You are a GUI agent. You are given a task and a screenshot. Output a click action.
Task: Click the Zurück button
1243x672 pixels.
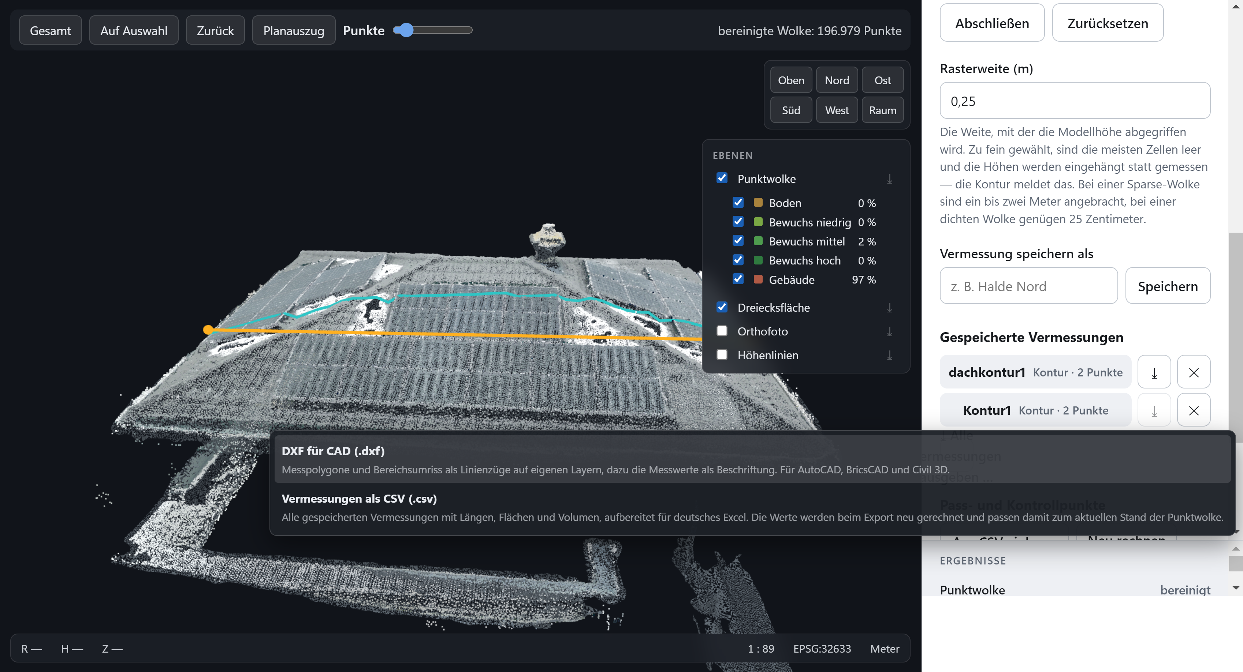[x=215, y=30]
